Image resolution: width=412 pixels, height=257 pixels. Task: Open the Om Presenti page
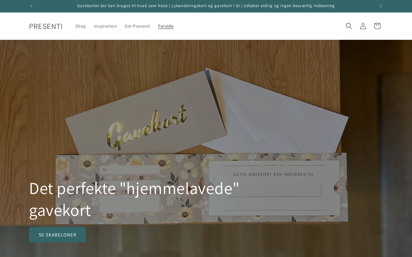click(x=137, y=26)
